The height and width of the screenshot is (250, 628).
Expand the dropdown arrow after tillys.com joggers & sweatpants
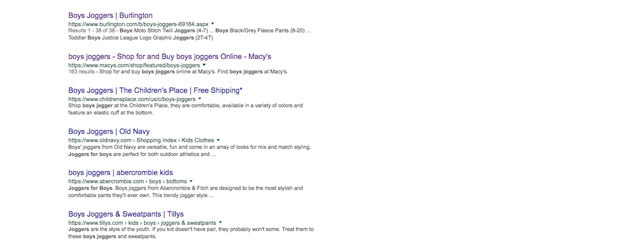coord(221,222)
